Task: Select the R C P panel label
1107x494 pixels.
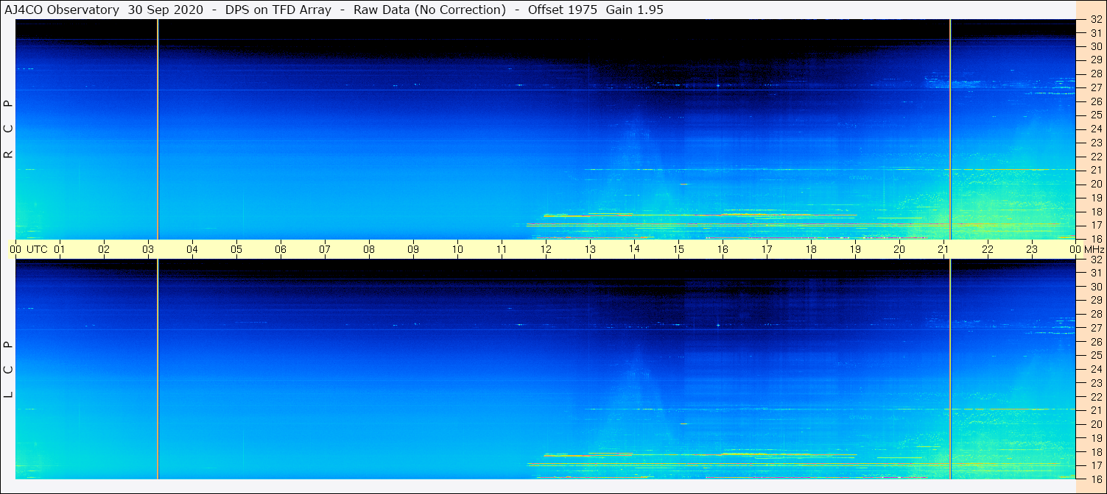Action: coord(8,129)
